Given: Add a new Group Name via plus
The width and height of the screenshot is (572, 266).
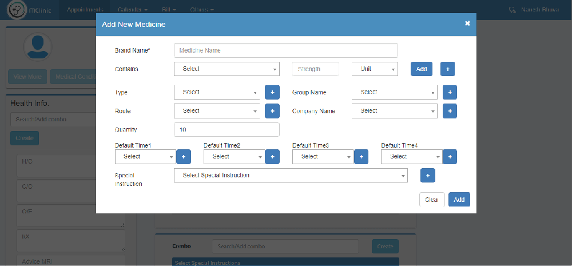Looking at the screenshot, I should 450,92.
